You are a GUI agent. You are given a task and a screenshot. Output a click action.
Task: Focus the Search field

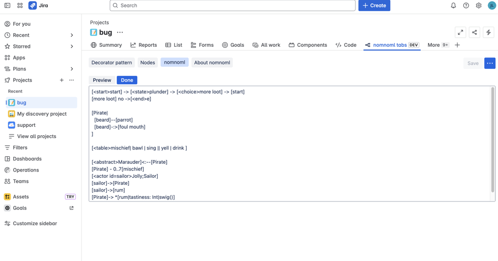[232, 5]
